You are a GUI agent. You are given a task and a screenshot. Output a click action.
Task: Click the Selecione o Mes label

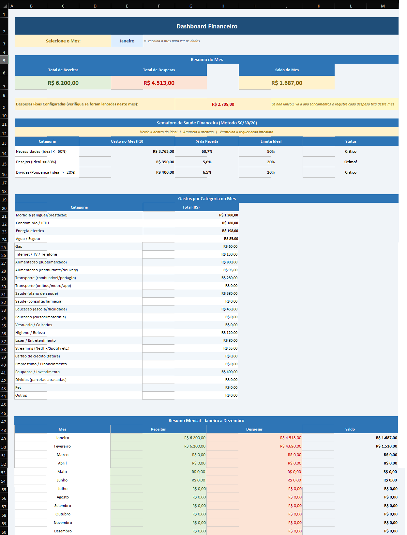pos(63,41)
